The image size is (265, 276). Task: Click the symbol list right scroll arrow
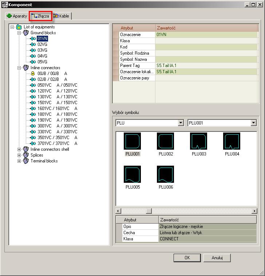pos(254,211)
